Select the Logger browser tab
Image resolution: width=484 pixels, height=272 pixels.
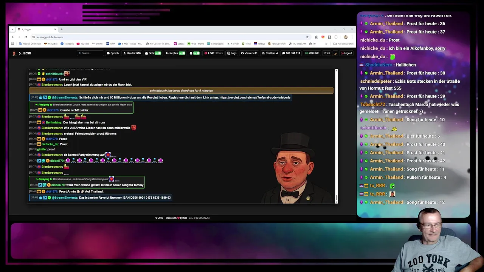[x=37, y=29]
